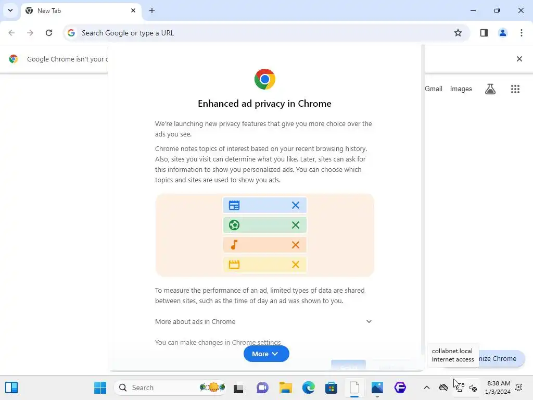Click the Customize Chrome button
This screenshot has width=533, height=400.
tap(501, 358)
